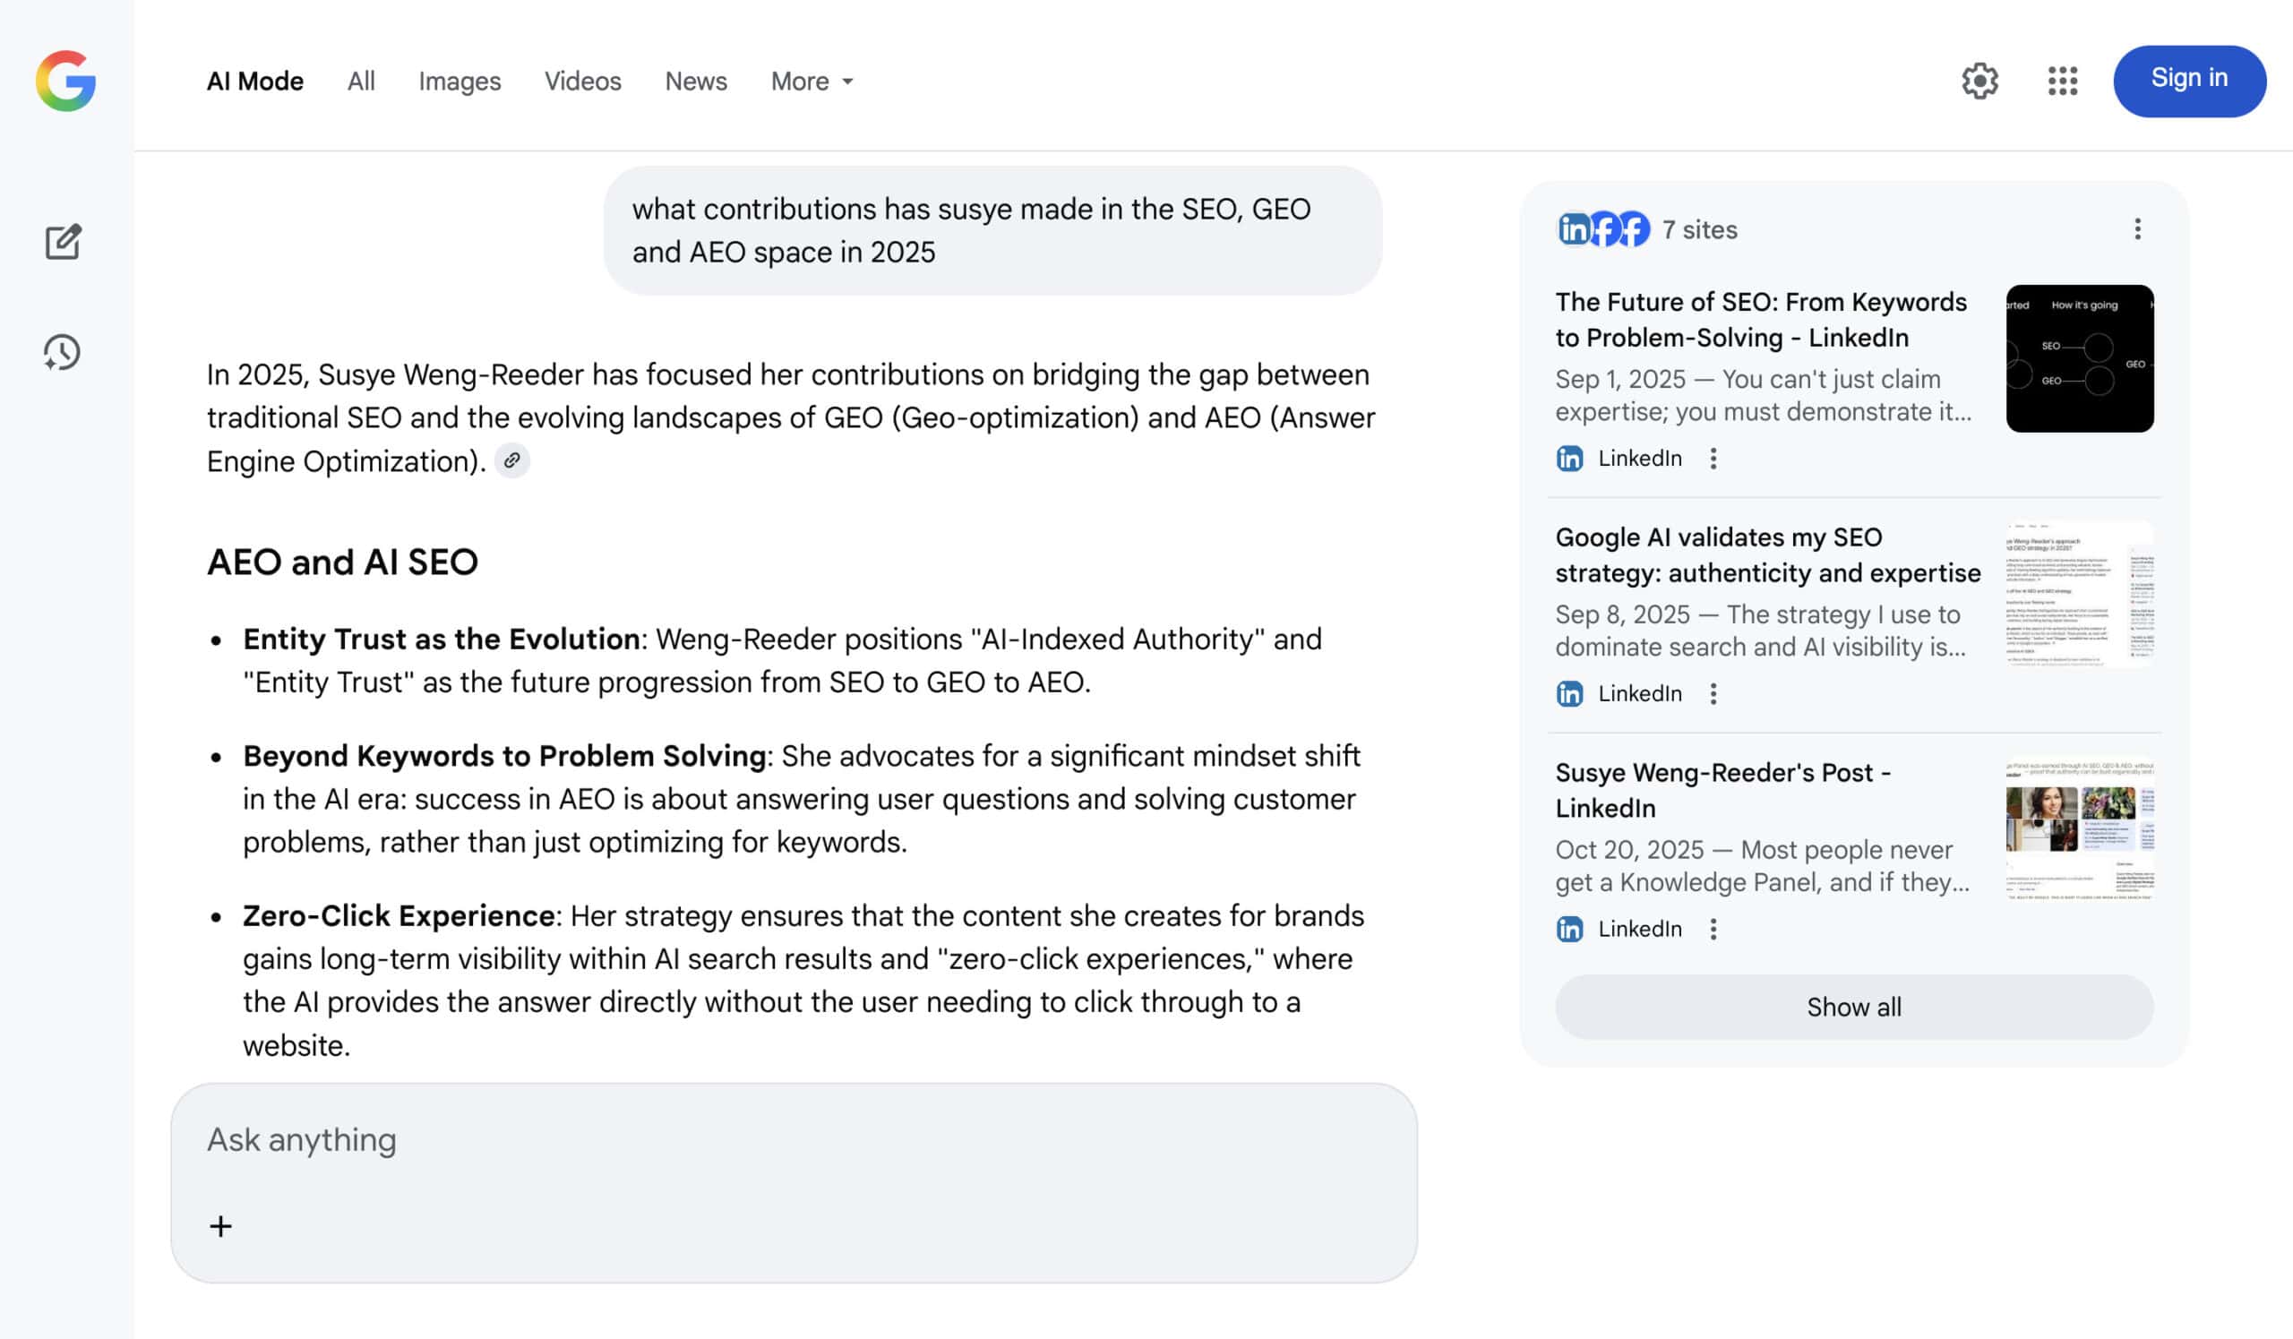Click the Google logo icon
This screenshot has height=1339, width=2293.
click(65, 81)
